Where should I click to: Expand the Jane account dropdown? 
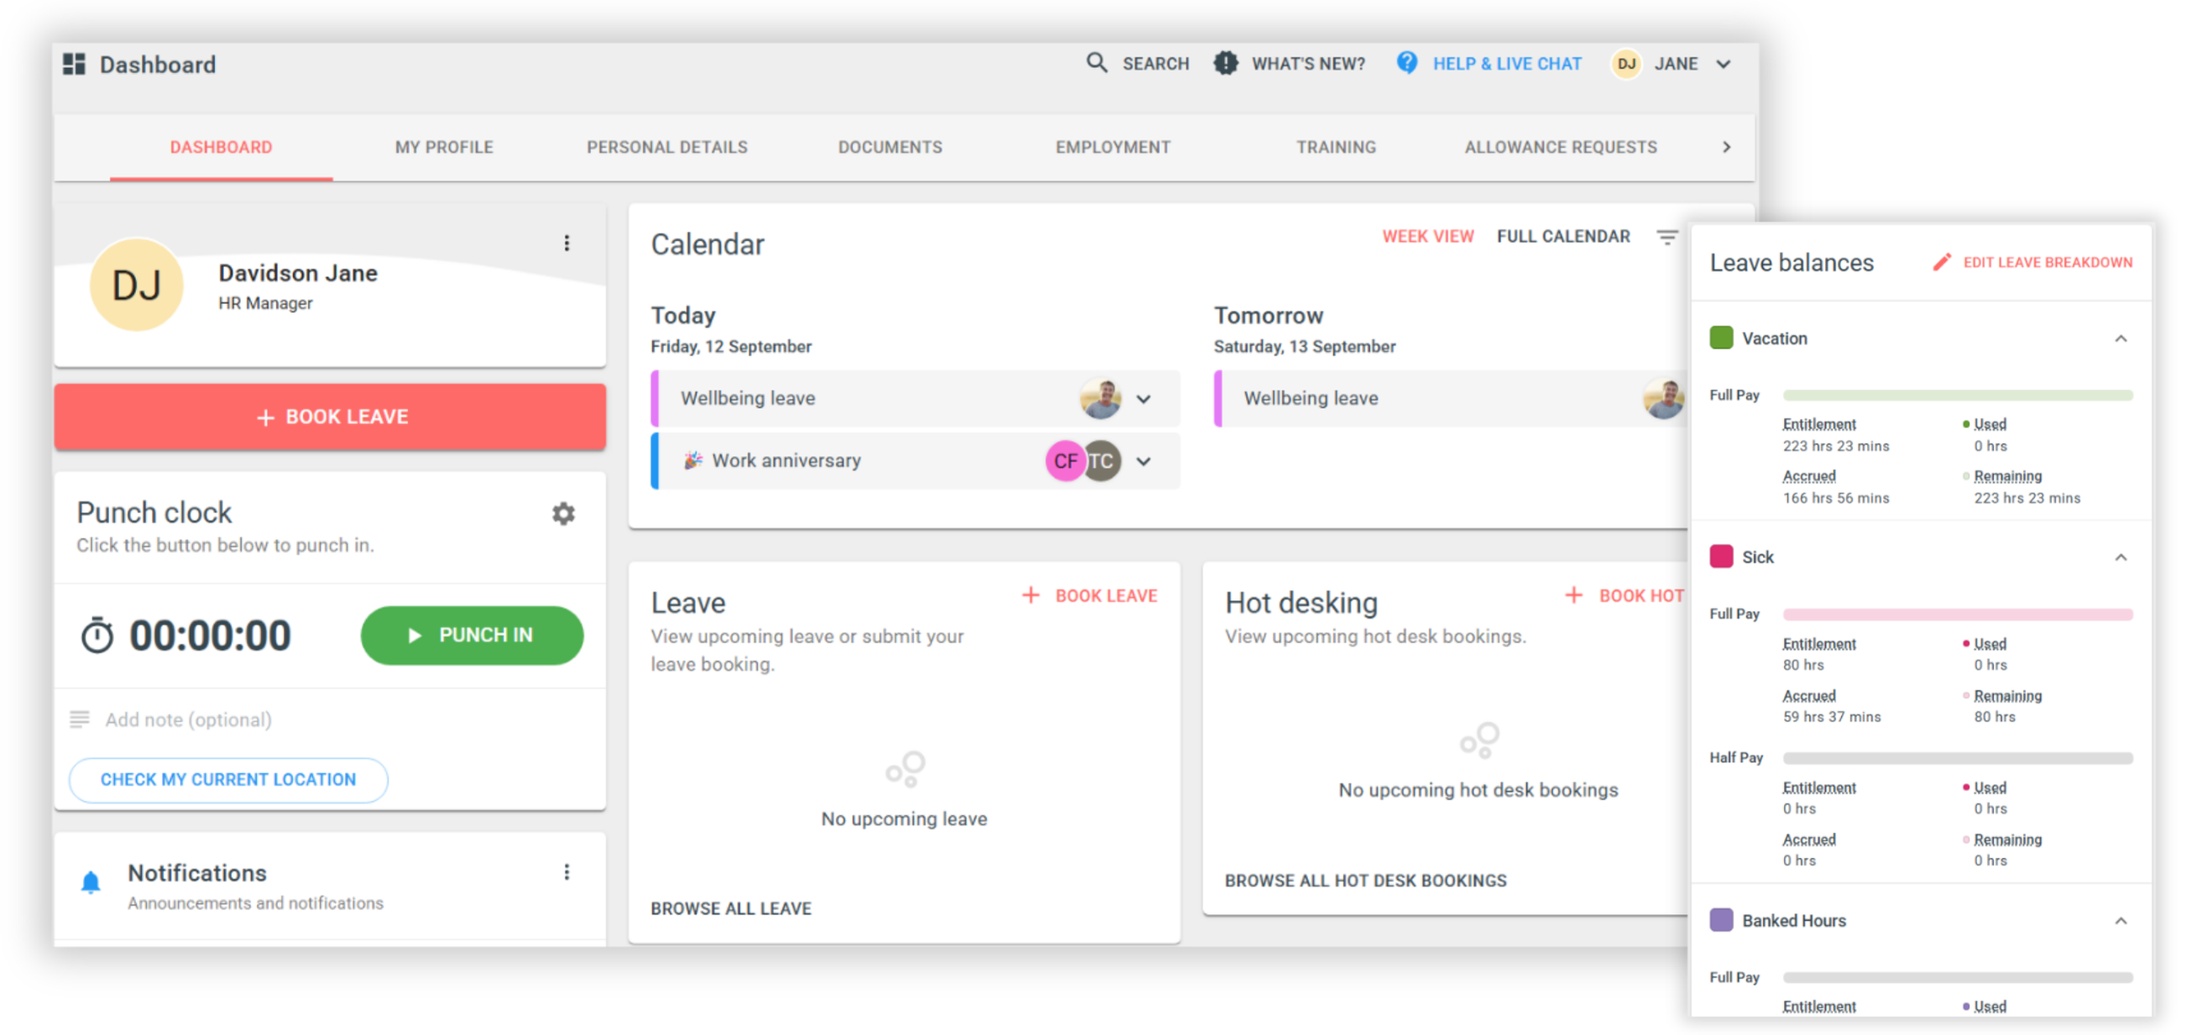(1725, 63)
